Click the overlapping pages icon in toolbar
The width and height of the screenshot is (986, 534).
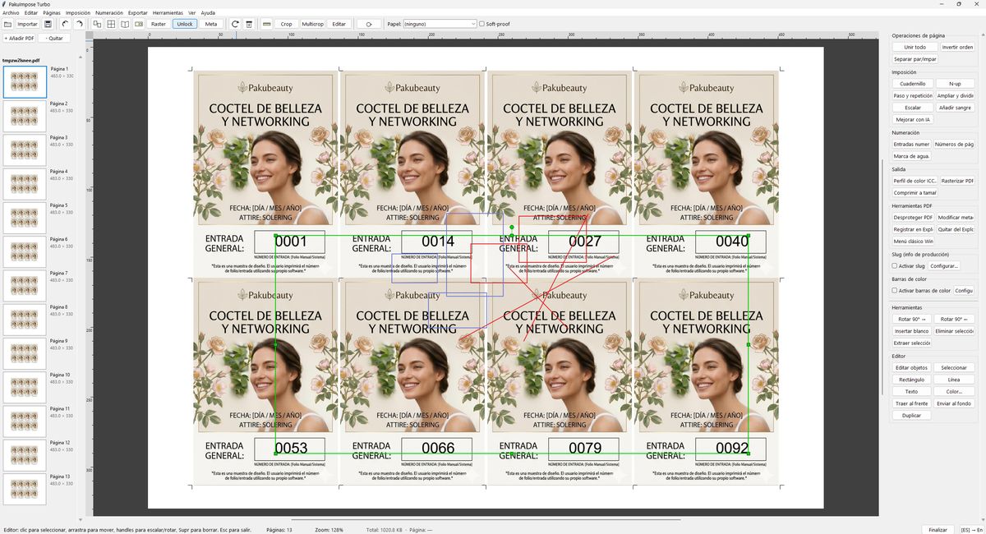coord(98,24)
